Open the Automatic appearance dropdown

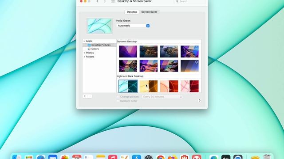(x=133, y=26)
